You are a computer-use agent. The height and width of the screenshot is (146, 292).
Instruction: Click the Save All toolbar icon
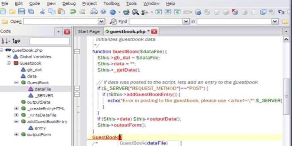pyautogui.click(x=31, y=12)
